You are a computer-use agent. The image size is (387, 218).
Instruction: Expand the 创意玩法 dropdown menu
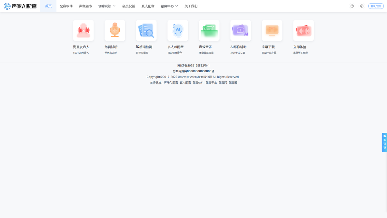pyautogui.click(x=107, y=6)
